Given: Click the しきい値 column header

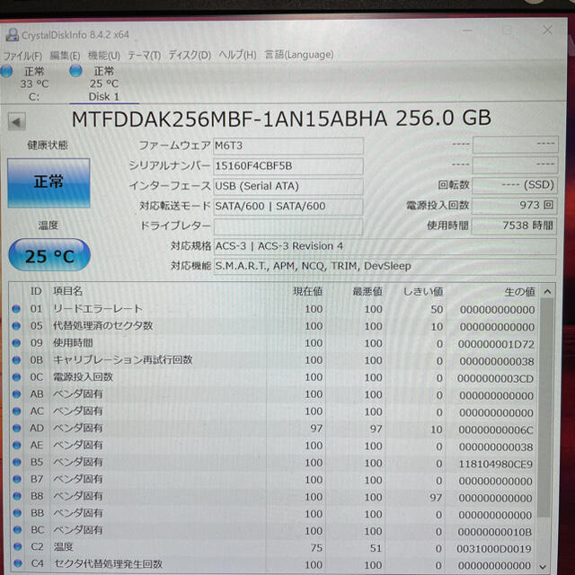Looking at the screenshot, I should [x=423, y=292].
